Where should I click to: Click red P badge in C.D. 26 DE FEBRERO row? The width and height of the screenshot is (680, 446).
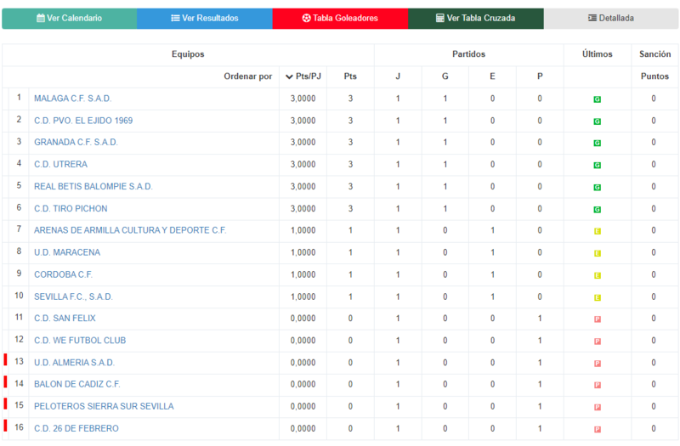coord(598,430)
